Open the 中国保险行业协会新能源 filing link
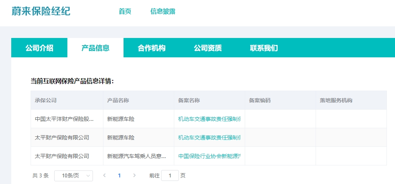 (x=209, y=156)
